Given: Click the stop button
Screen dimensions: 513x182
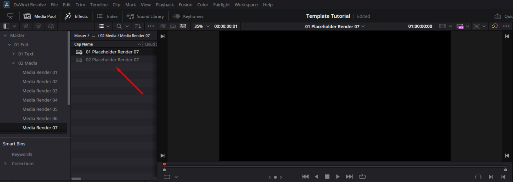Looking at the screenshot, I should pyautogui.click(x=327, y=177).
